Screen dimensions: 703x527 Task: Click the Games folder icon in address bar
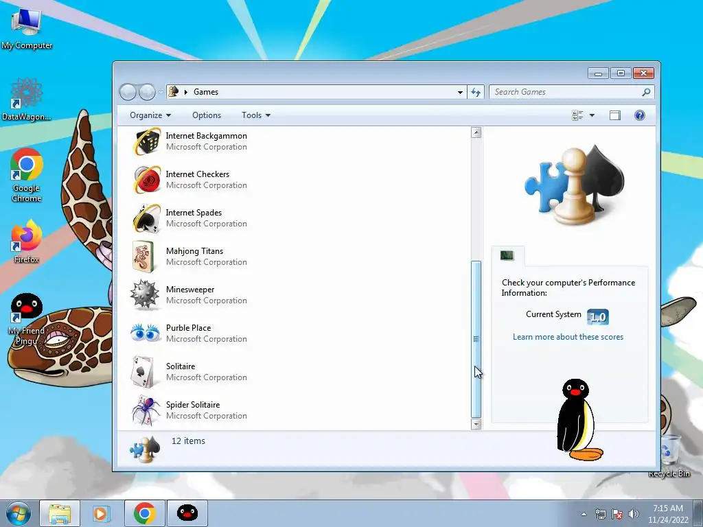174,92
